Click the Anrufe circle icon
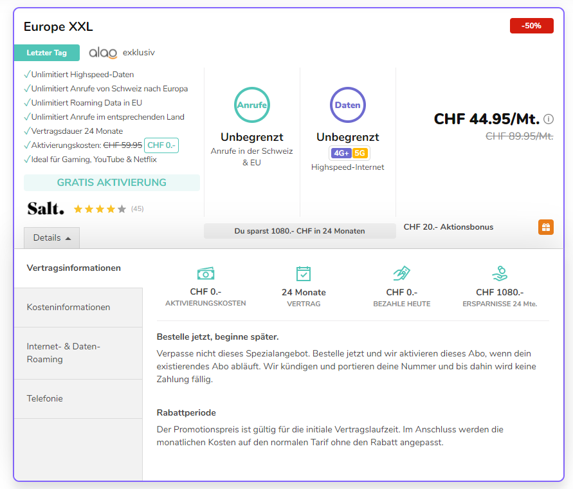 click(252, 105)
